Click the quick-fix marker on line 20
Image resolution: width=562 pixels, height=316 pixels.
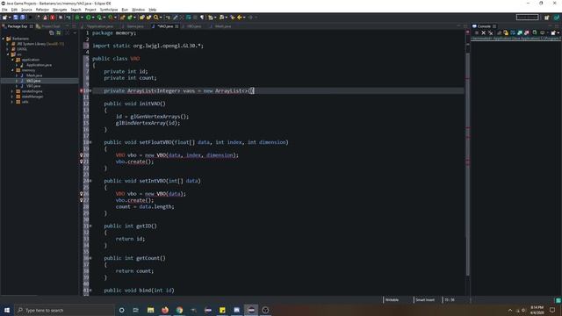(x=82, y=155)
